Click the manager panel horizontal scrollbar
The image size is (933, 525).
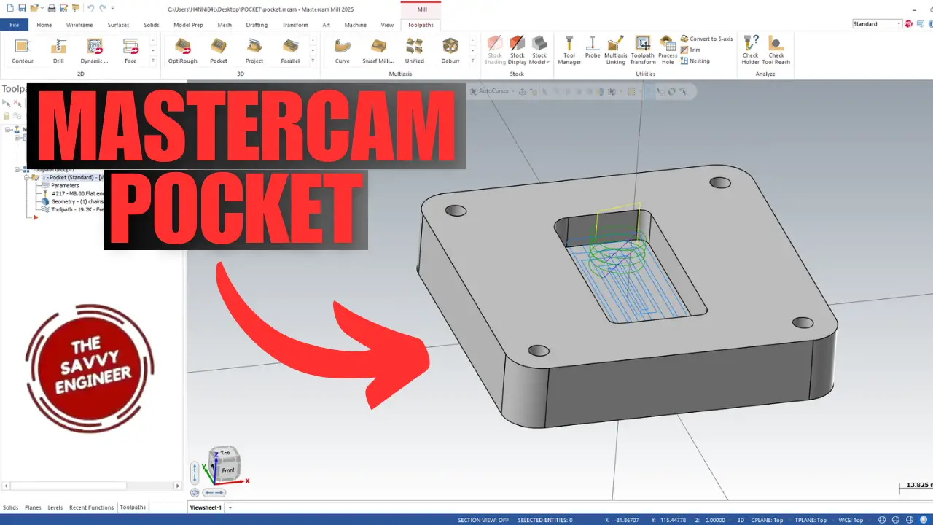tap(67, 486)
